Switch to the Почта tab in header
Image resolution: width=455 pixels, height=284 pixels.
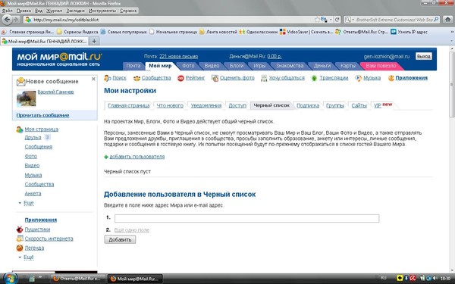point(133,66)
